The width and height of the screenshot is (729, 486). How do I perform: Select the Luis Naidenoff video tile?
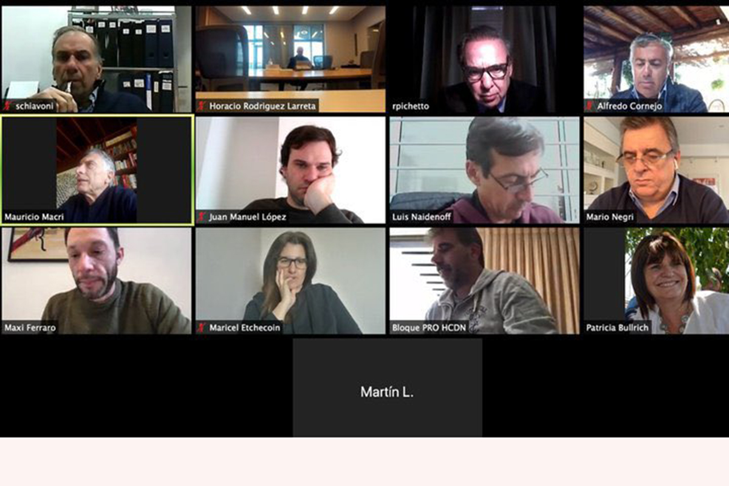click(485, 170)
